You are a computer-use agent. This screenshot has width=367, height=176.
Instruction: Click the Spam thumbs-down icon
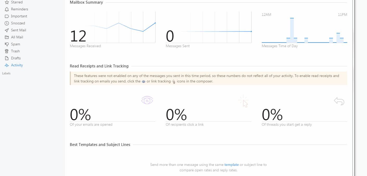pyautogui.click(x=7, y=44)
